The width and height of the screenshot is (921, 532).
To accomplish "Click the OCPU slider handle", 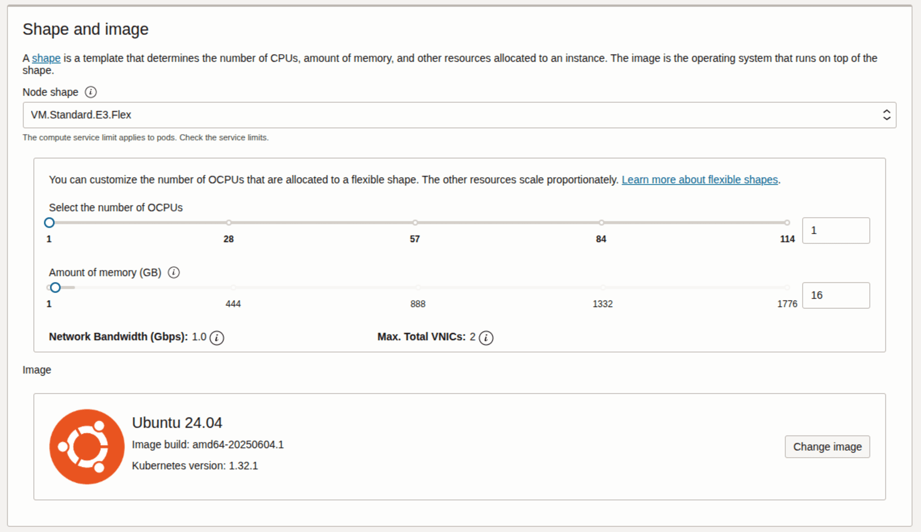I will point(49,223).
